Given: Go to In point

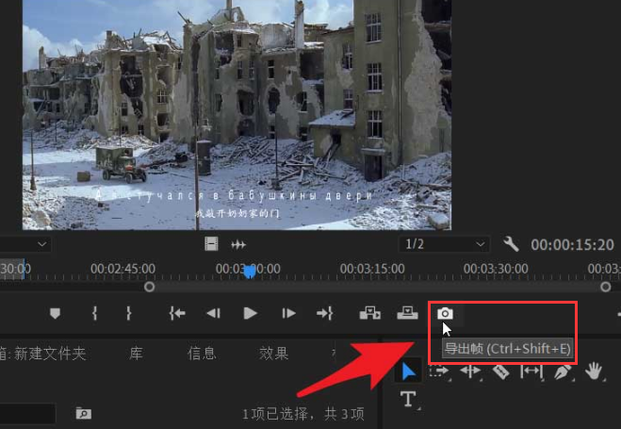Looking at the screenshot, I should click(177, 313).
